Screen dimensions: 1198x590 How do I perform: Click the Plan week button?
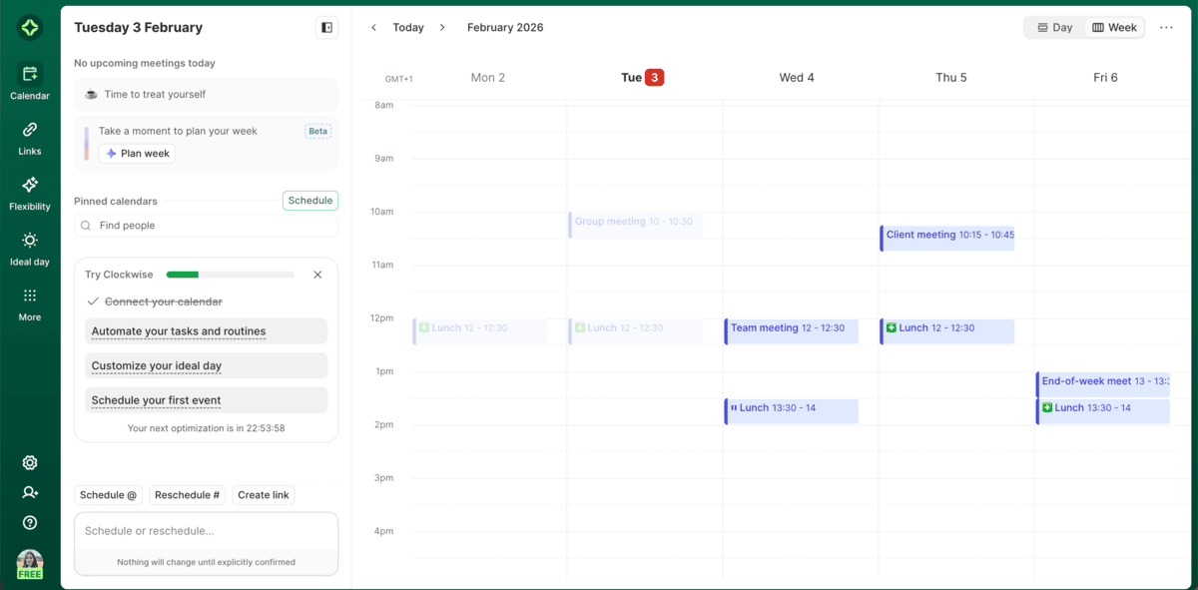(x=137, y=153)
